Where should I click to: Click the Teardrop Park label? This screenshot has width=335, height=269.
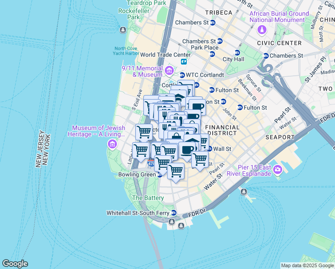pos(146,3)
